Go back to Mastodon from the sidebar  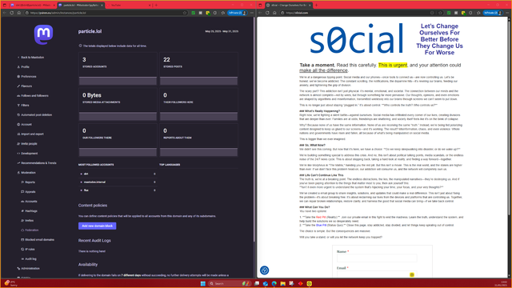click(x=30, y=57)
